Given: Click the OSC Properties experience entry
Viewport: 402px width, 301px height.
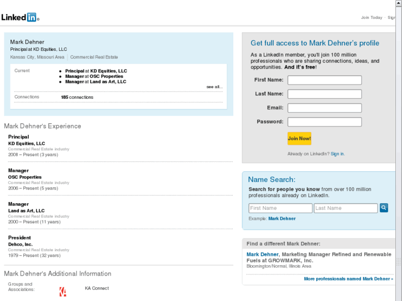Looking at the screenshot, I should pos(25,177).
